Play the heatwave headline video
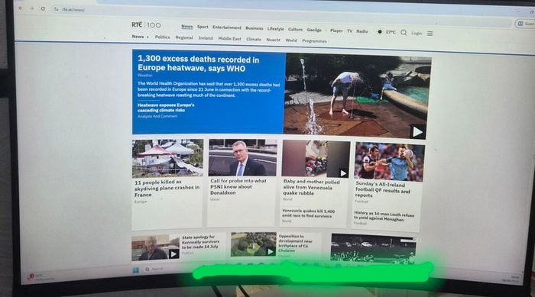 [x=417, y=132]
